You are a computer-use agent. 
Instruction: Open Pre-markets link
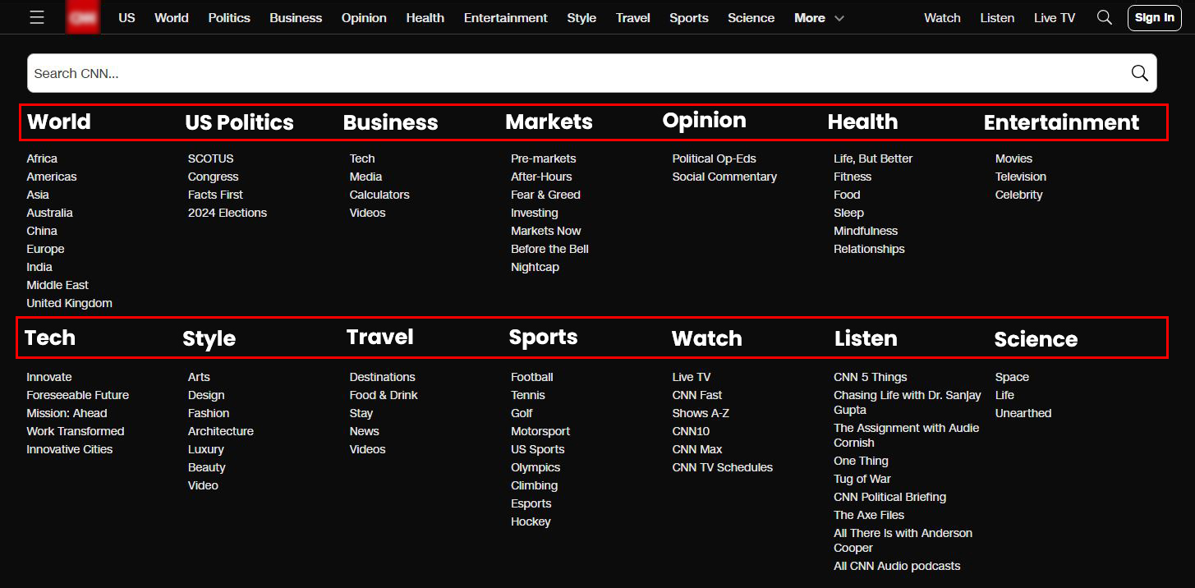pos(544,158)
